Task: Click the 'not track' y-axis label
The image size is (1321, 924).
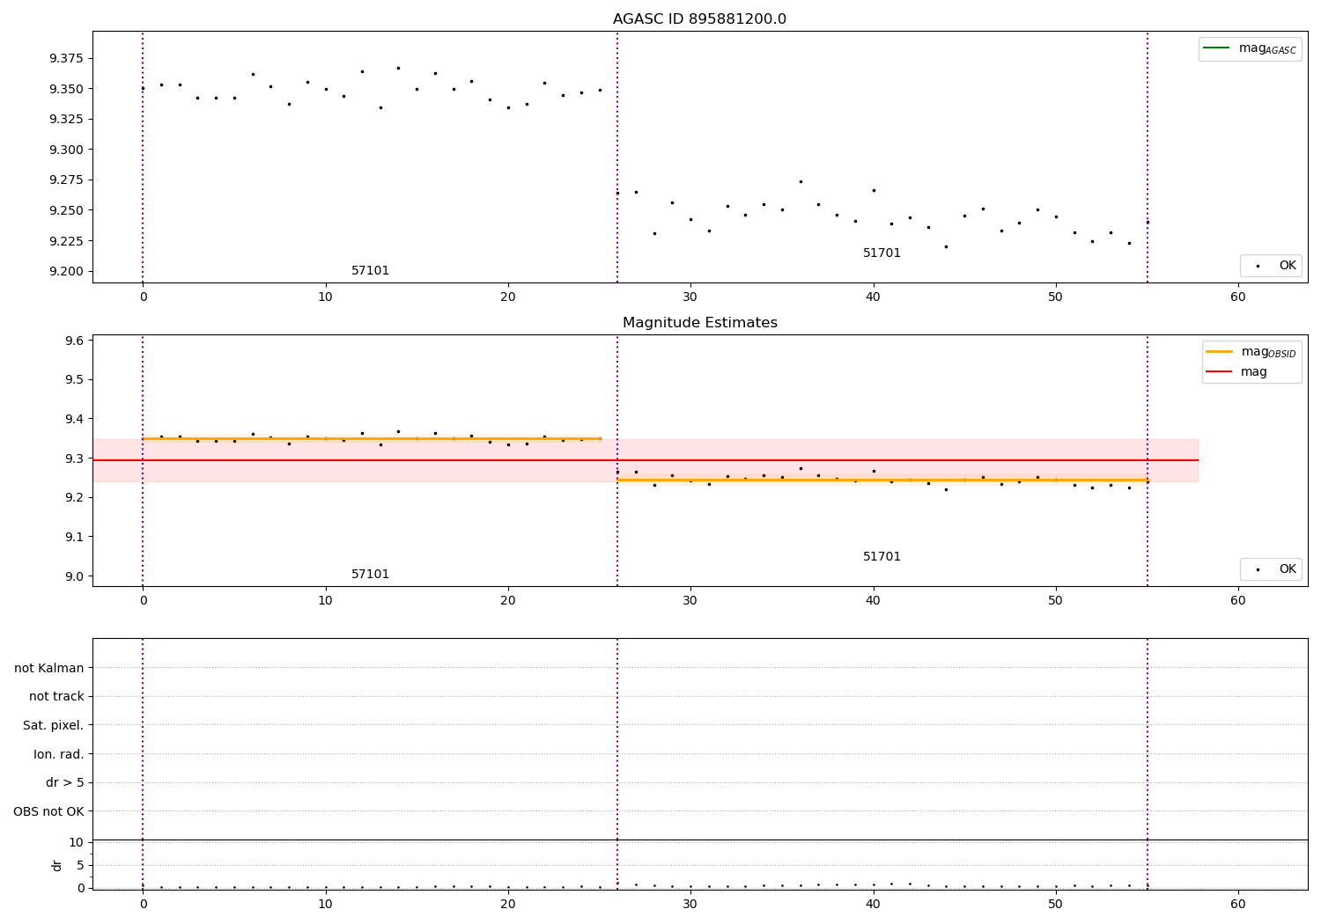Action: click(56, 697)
